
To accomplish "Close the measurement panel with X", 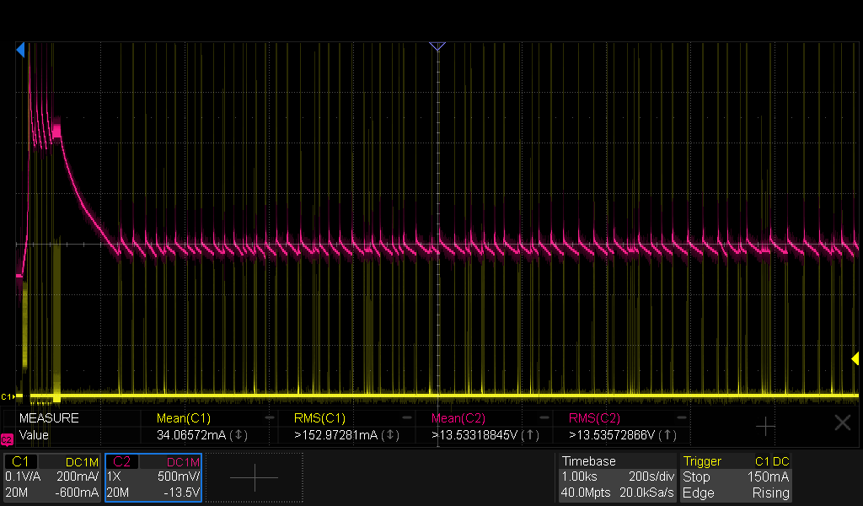I will pyautogui.click(x=843, y=423).
